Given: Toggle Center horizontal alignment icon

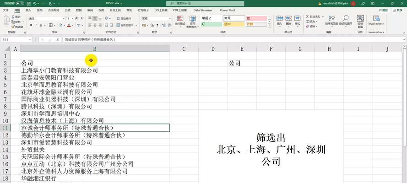Looking at the screenshot, I should coord(95,26).
